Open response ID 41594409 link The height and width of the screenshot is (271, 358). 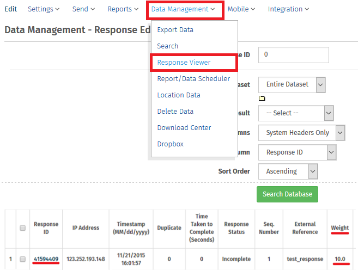46,259
